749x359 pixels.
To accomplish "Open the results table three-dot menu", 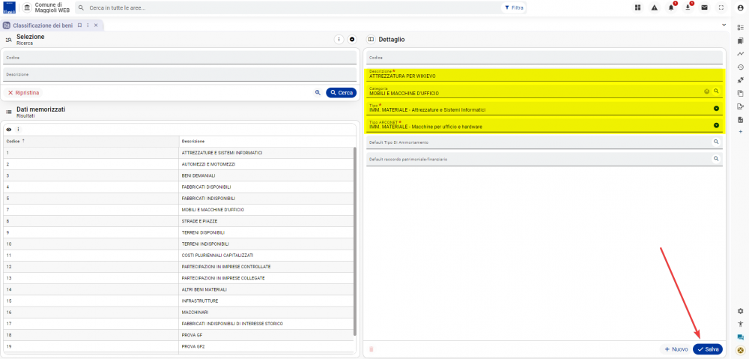I will tap(19, 130).
